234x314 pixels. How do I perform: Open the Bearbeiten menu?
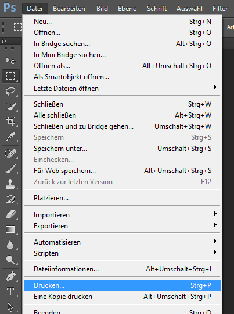coord(69,9)
